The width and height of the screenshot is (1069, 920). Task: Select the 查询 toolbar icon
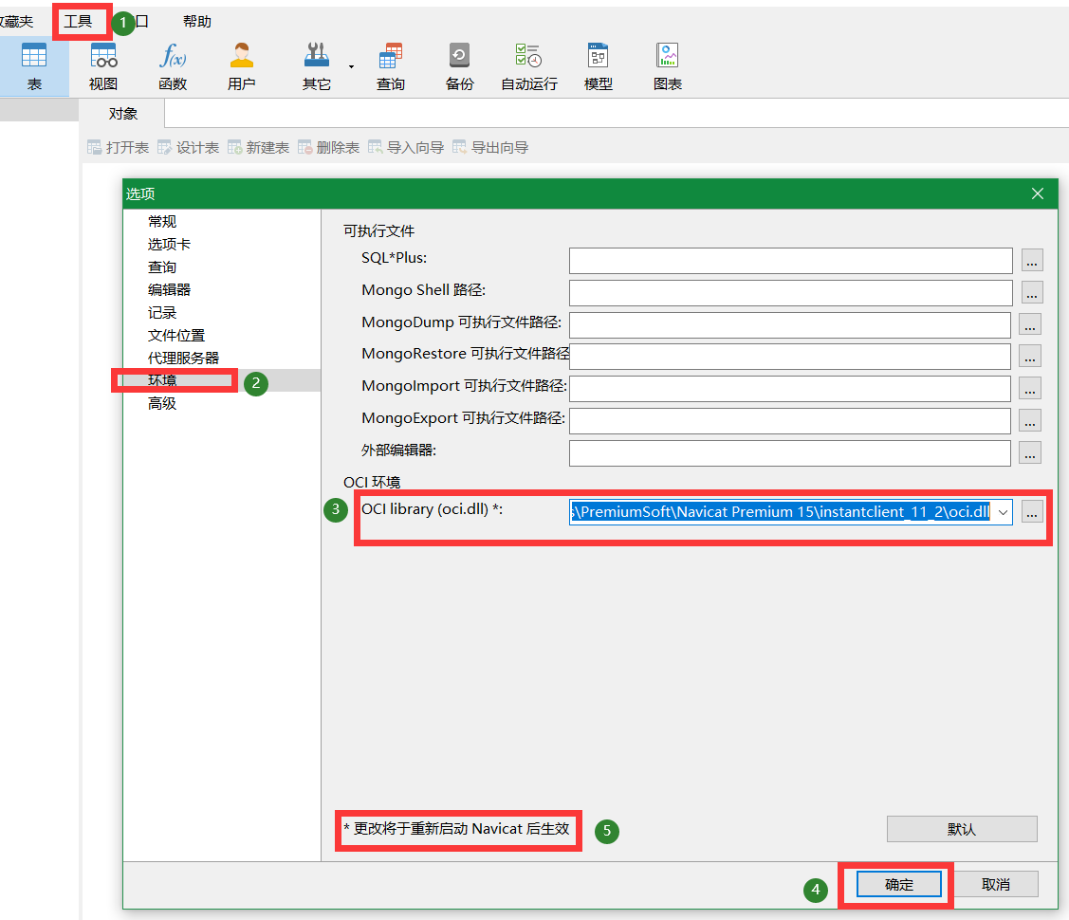(391, 66)
